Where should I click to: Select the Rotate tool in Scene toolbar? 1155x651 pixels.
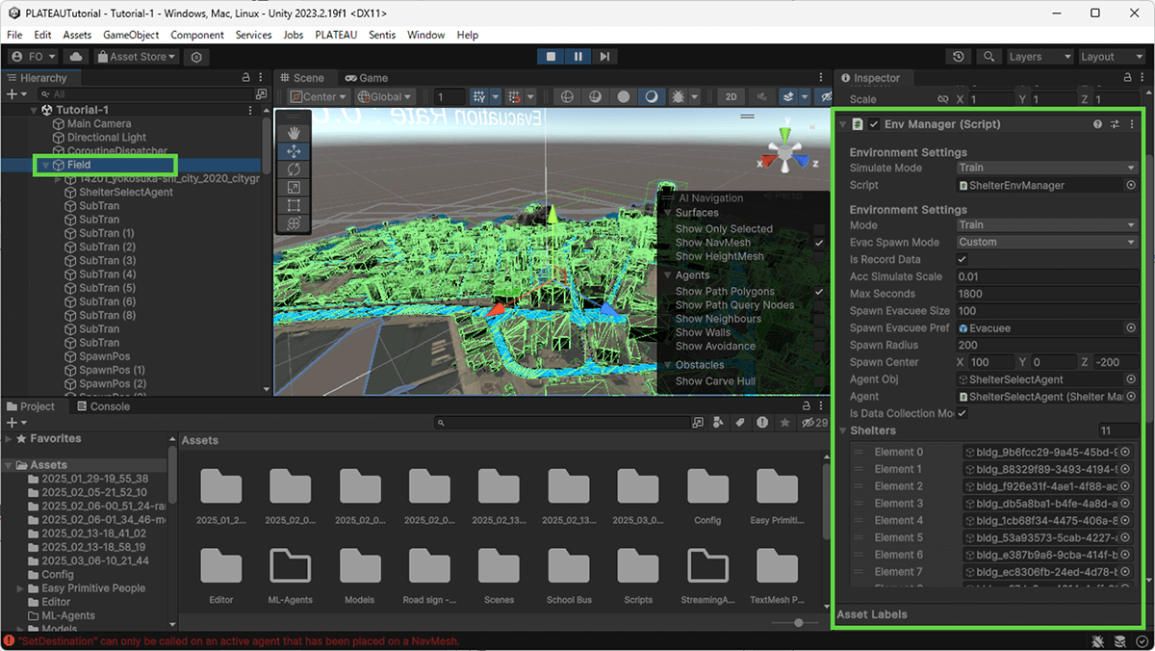[x=294, y=169]
